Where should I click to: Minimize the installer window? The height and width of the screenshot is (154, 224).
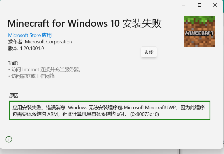pos(184,5)
